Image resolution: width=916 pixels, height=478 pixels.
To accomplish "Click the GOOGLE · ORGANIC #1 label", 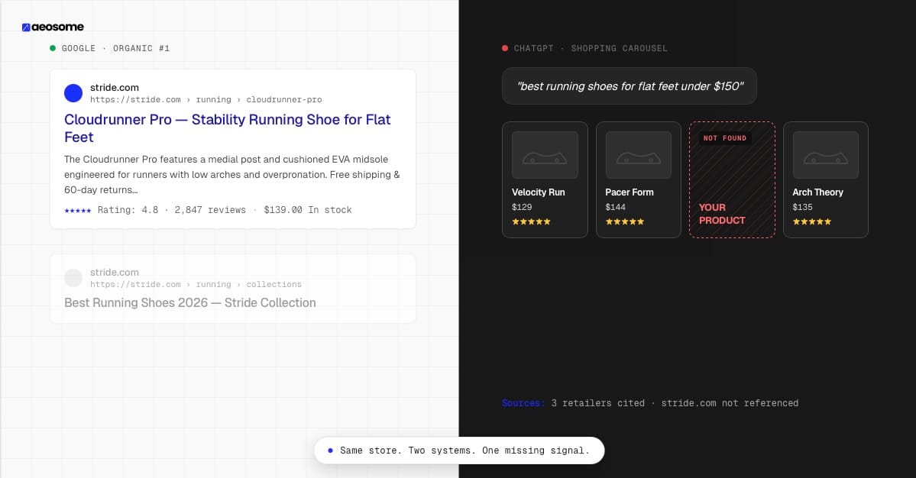I will pyautogui.click(x=115, y=48).
